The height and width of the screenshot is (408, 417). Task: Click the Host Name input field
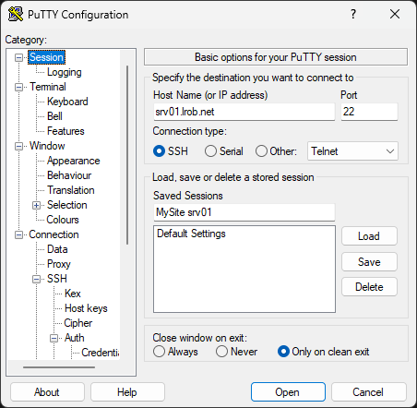point(244,112)
